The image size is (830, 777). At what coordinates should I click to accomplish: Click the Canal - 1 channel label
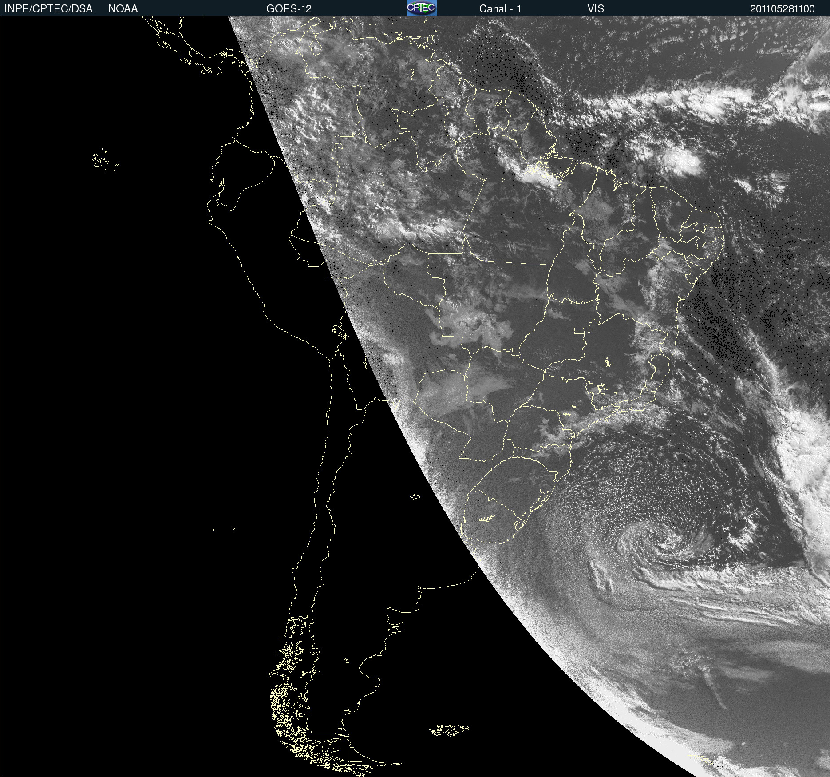[x=500, y=9]
